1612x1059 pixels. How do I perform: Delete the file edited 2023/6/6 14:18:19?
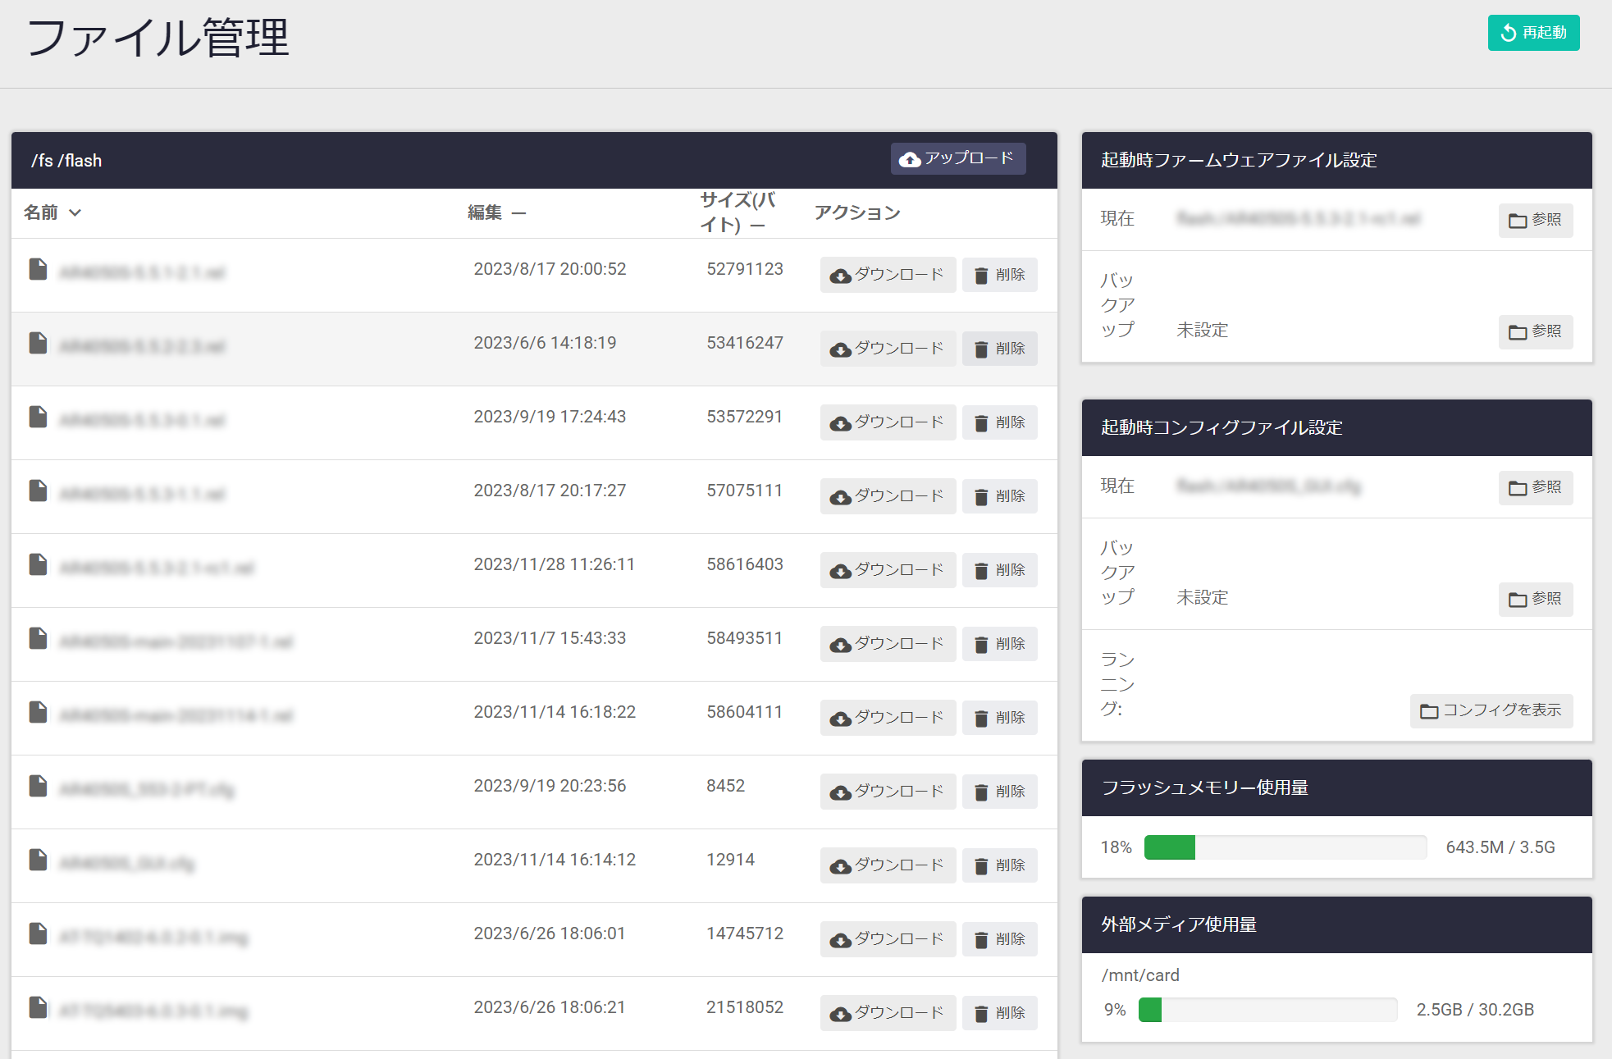click(999, 349)
